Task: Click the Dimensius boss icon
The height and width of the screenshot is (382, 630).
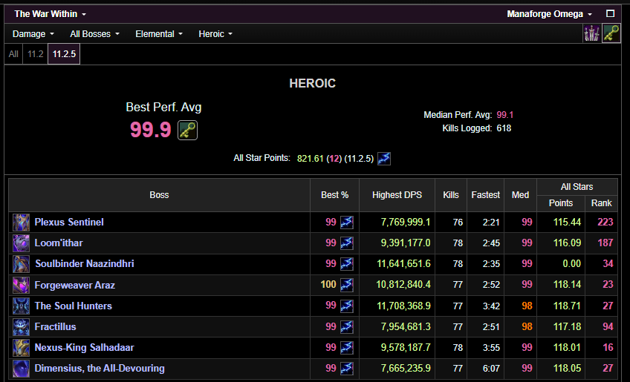Action: tap(21, 369)
